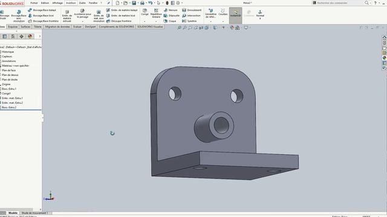Screen dimensions: 387x217
Task: Click the Bossage/Base avec révolution tool
Action: 19,16
